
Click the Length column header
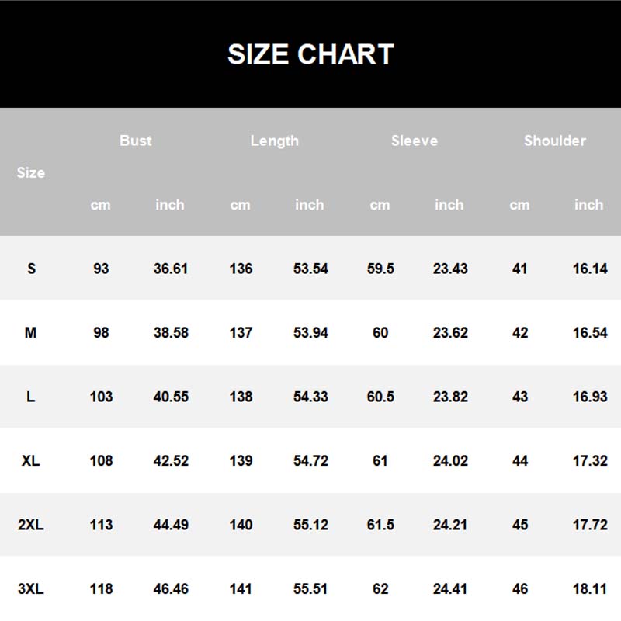click(x=274, y=141)
